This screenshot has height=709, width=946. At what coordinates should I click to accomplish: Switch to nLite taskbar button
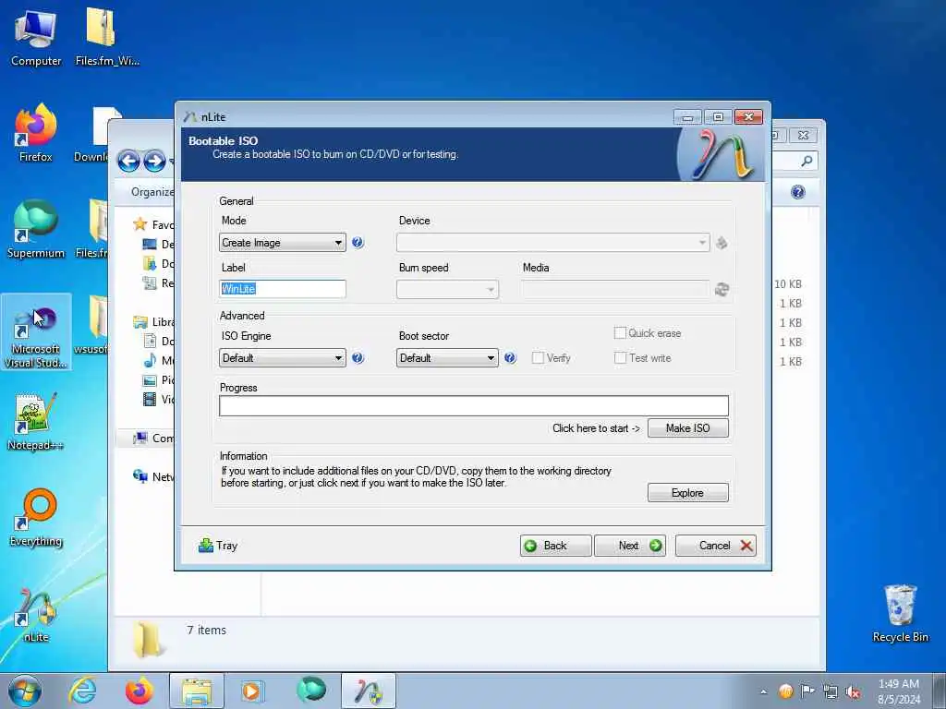pyautogui.click(x=368, y=691)
